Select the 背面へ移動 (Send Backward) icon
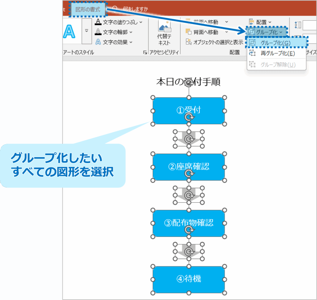 [189, 31]
